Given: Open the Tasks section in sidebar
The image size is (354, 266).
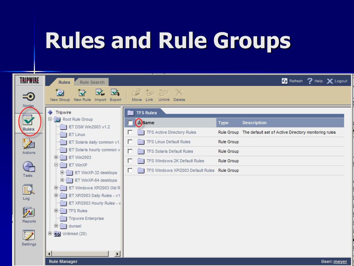Looking at the screenshot, I should (x=28, y=169).
